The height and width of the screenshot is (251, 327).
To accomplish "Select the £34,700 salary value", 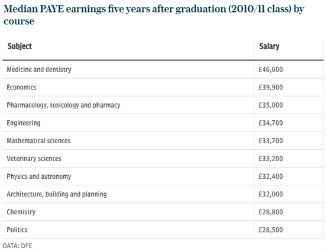I will click(270, 123).
